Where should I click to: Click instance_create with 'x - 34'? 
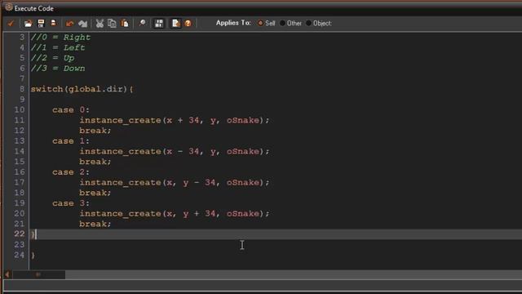tap(174, 151)
